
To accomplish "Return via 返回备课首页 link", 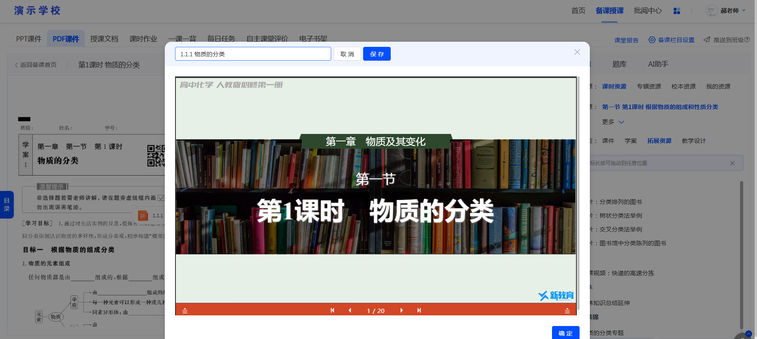I will point(36,65).
